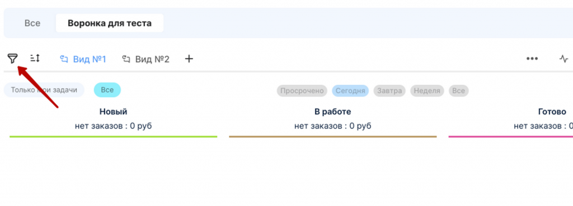Select the Завтра deadline filter
Image resolution: width=573 pixels, height=206 pixels.
point(389,91)
